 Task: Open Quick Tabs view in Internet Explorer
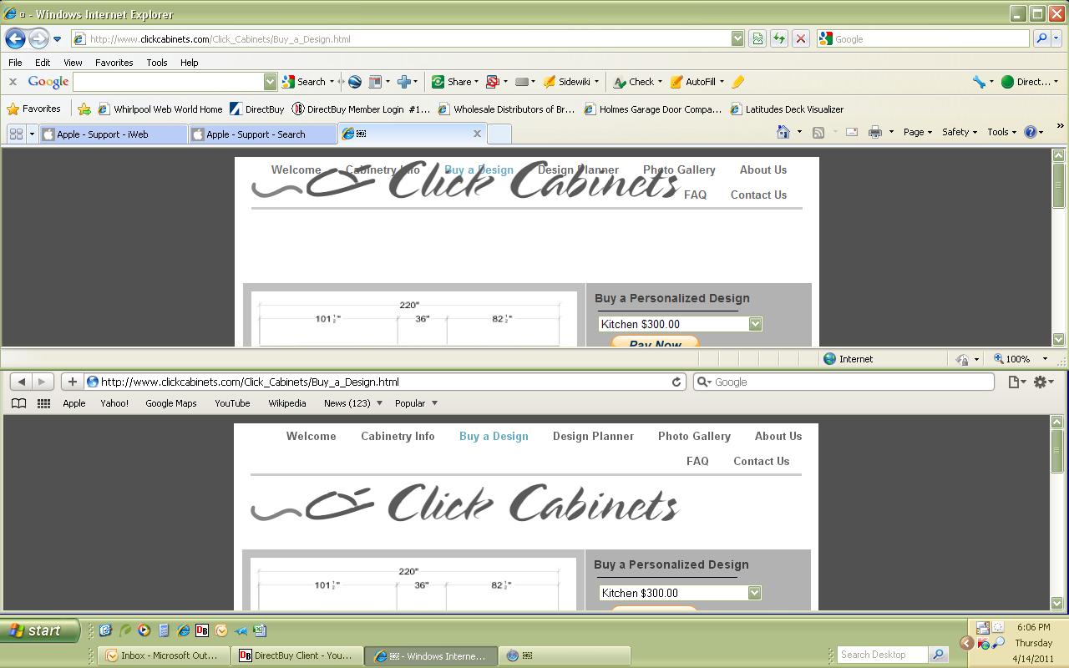click(16, 134)
